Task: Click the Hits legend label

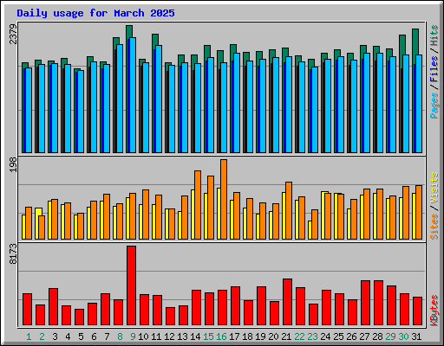Action: point(434,35)
